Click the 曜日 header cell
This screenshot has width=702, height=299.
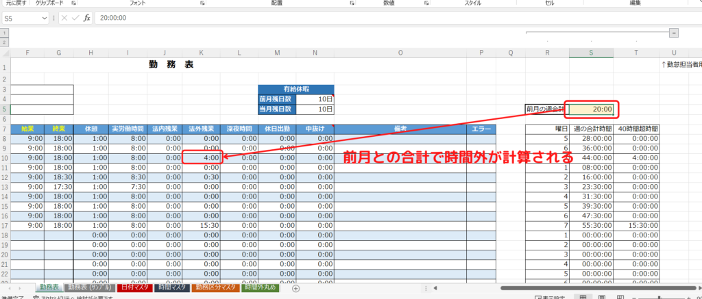click(547, 129)
